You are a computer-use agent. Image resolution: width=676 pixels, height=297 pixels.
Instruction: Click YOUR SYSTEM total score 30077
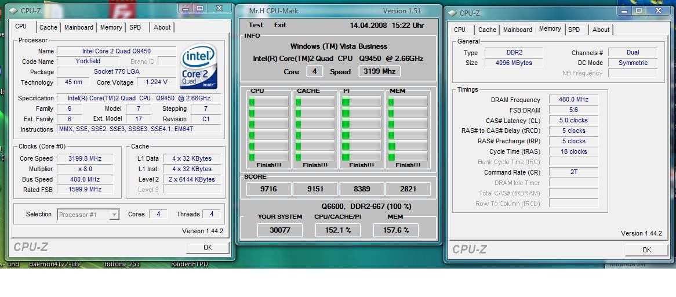pyautogui.click(x=280, y=230)
